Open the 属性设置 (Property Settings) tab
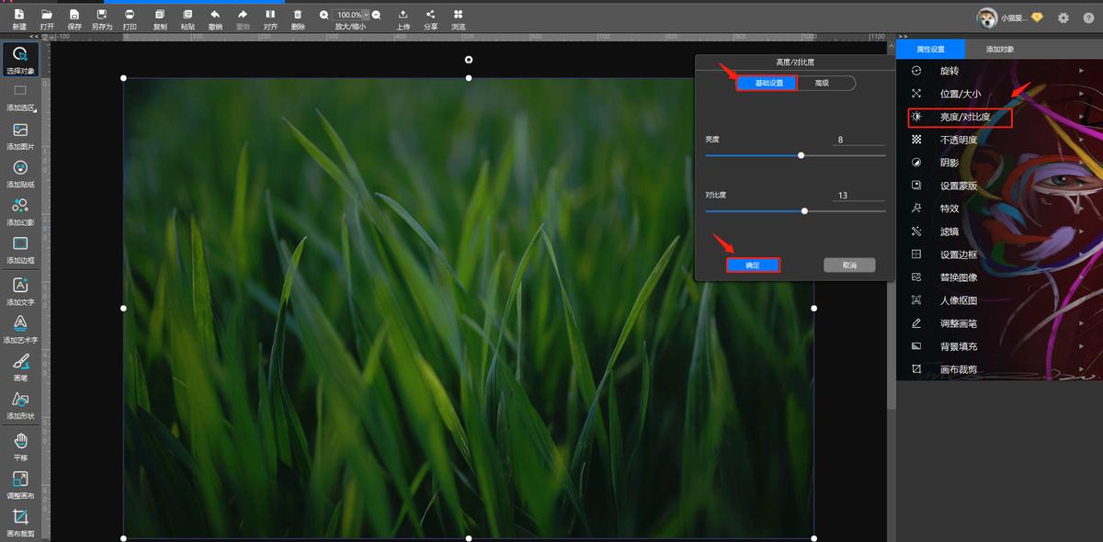This screenshot has width=1103, height=542. (x=930, y=49)
